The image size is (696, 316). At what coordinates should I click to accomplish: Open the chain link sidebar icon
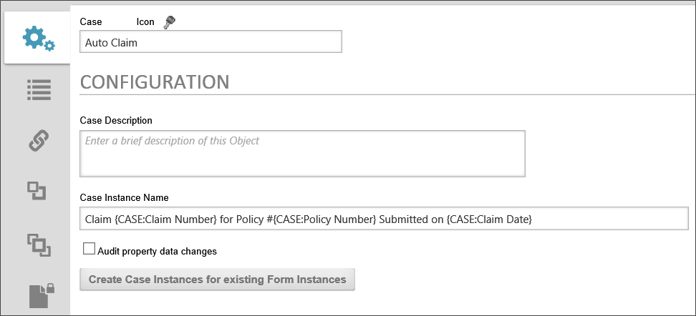[38, 141]
